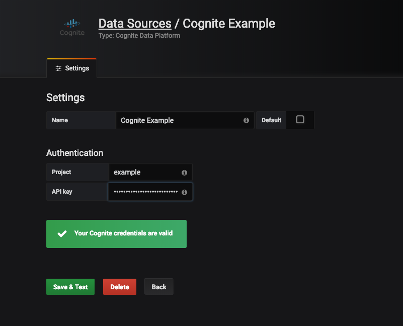The width and height of the screenshot is (403, 326).
Task: Show info tooltip for API key field
Action: (x=184, y=192)
